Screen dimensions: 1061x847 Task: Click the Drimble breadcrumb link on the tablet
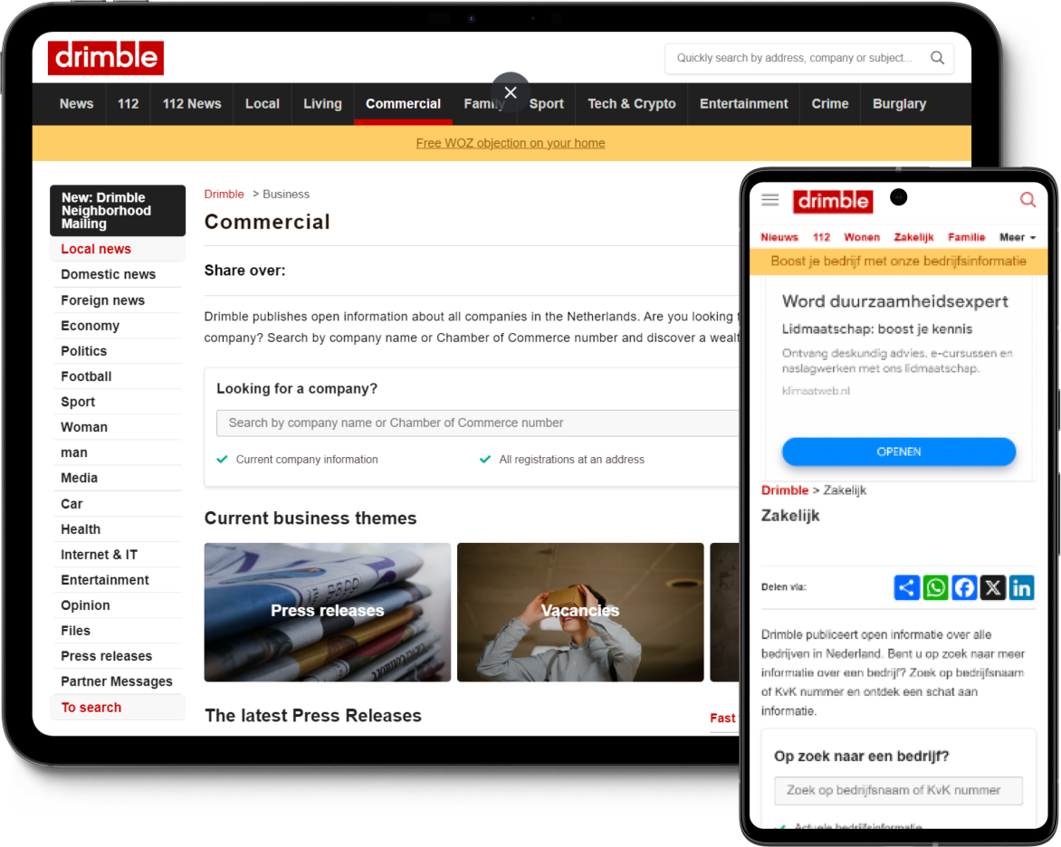[x=224, y=195]
